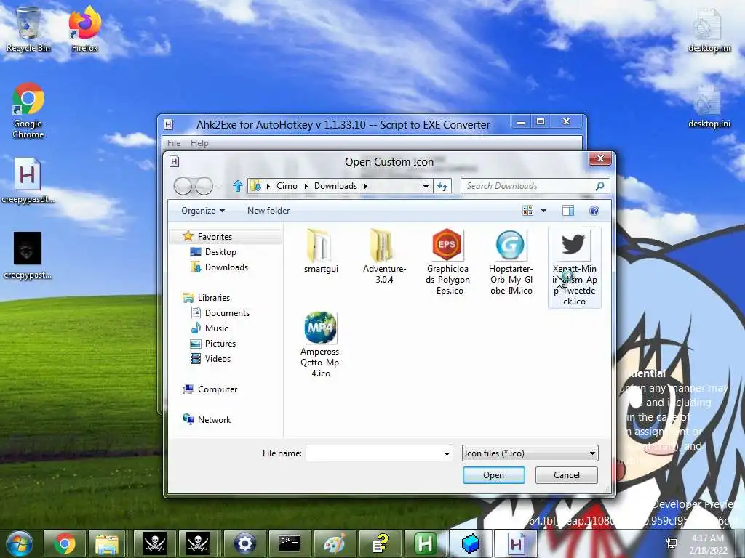Select the Twitter bird Tweetdeck.ico file
This screenshot has height=558, width=745.
[574, 267]
